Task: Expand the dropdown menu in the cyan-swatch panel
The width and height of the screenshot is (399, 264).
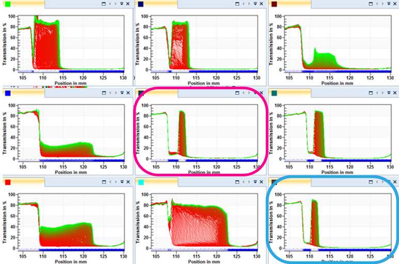Action: [x=256, y=181]
